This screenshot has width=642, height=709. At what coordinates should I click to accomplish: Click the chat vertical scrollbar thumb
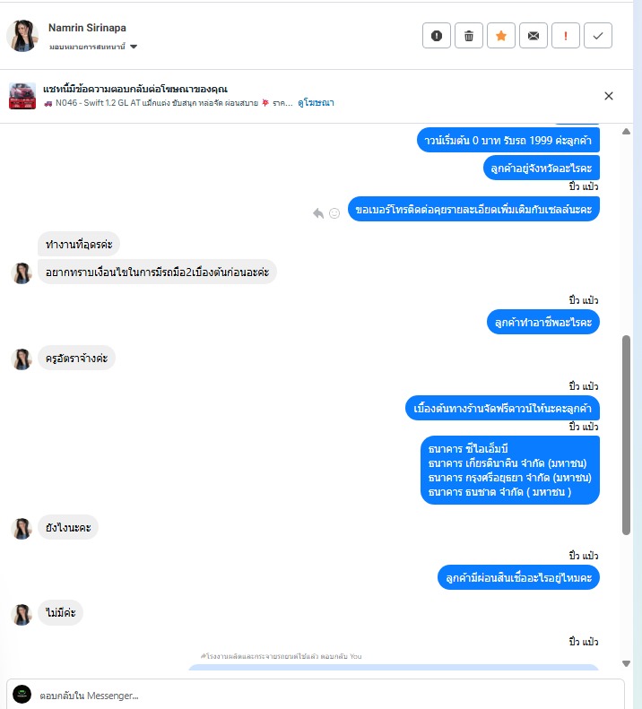pyautogui.click(x=626, y=435)
